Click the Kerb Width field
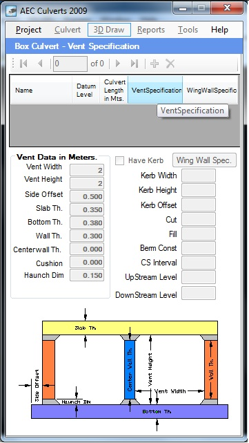 coord(199,176)
